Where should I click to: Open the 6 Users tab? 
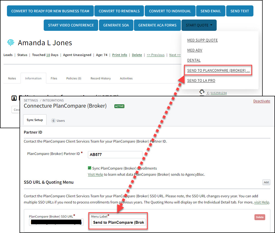point(58,121)
